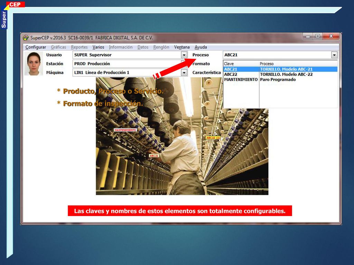This screenshot has height=265, width=354.
Task: Click the ABC22 (1) tag on the photo
Action: [x=213, y=138]
